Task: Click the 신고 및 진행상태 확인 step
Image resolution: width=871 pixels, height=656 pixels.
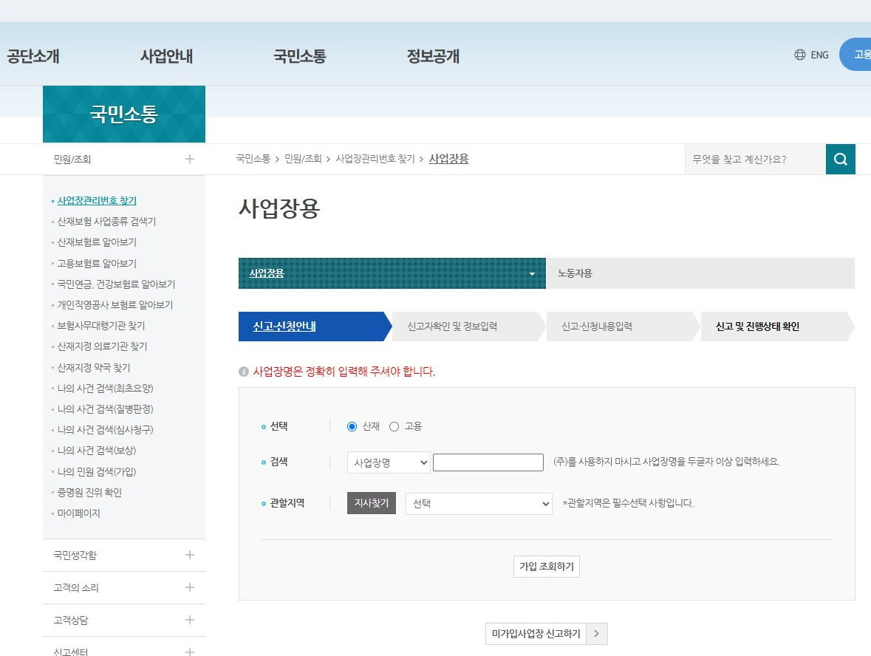Action: [x=777, y=327]
